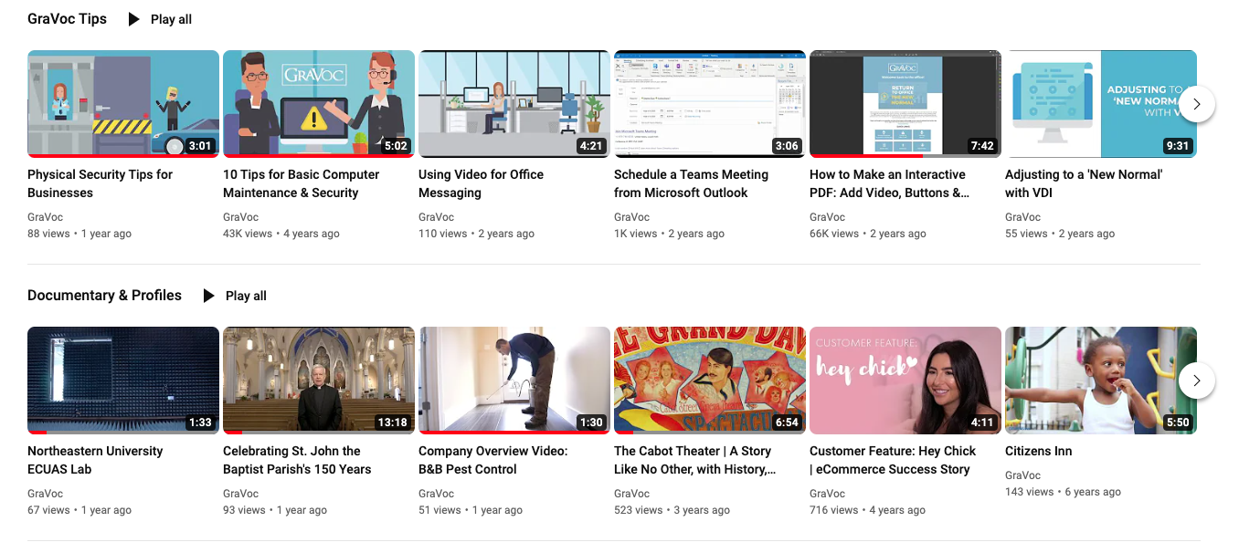Click title 'Company Overview Video: B&B Pest Control'
The height and width of the screenshot is (553, 1260).
tap(492, 460)
